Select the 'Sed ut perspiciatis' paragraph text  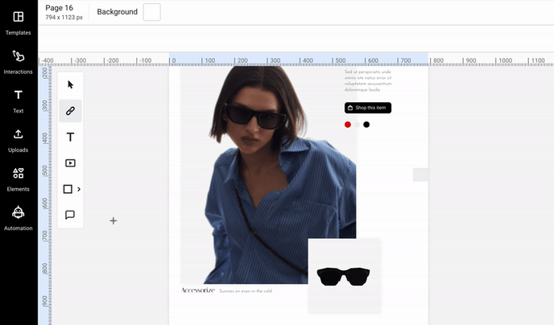368,80
